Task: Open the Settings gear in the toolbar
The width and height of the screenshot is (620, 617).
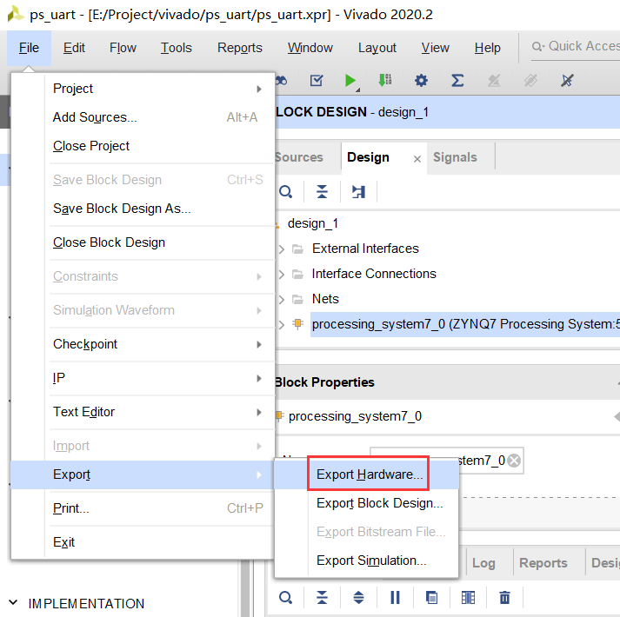Action: click(421, 81)
